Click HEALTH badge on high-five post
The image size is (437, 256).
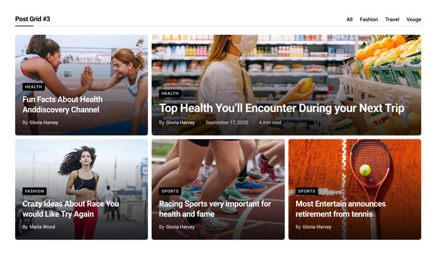(34, 87)
